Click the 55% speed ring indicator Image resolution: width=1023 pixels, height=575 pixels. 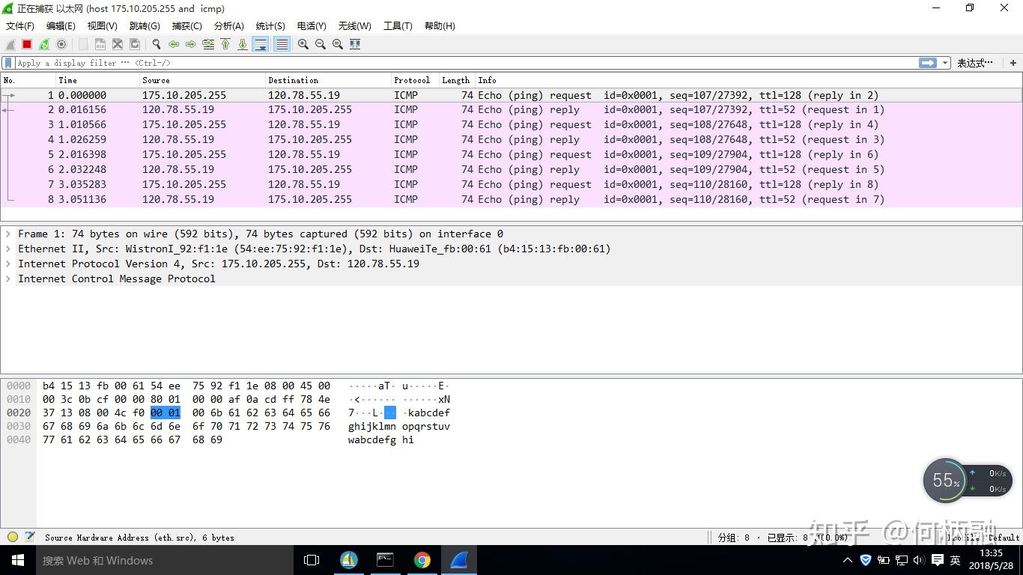[945, 480]
